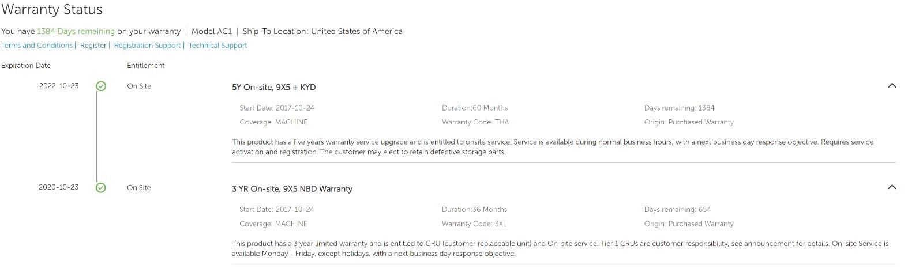Collapse the 5Y On-site, 9X5 + KYD section
923x272 pixels.
(892, 86)
